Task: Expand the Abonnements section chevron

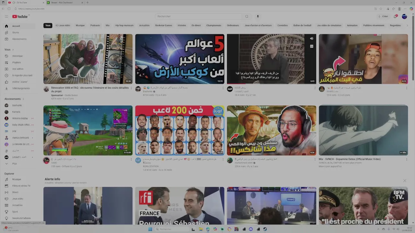Action: point(23,99)
